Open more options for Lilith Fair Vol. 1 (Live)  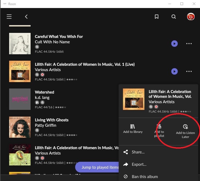point(189,71)
